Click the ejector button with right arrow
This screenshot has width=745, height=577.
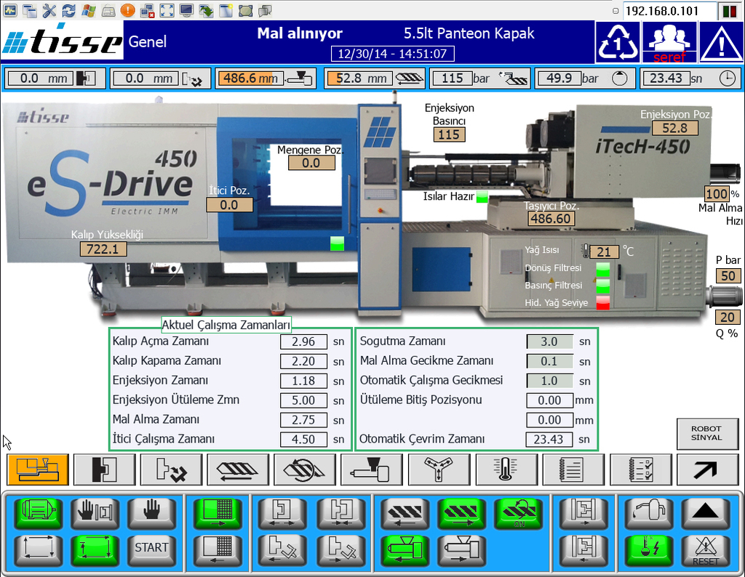(x=341, y=550)
